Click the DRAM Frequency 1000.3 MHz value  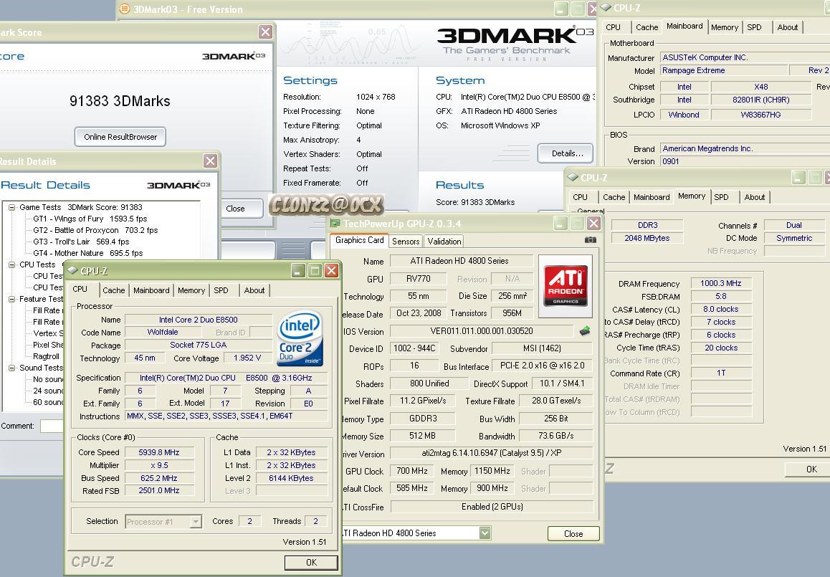pos(721,283)
